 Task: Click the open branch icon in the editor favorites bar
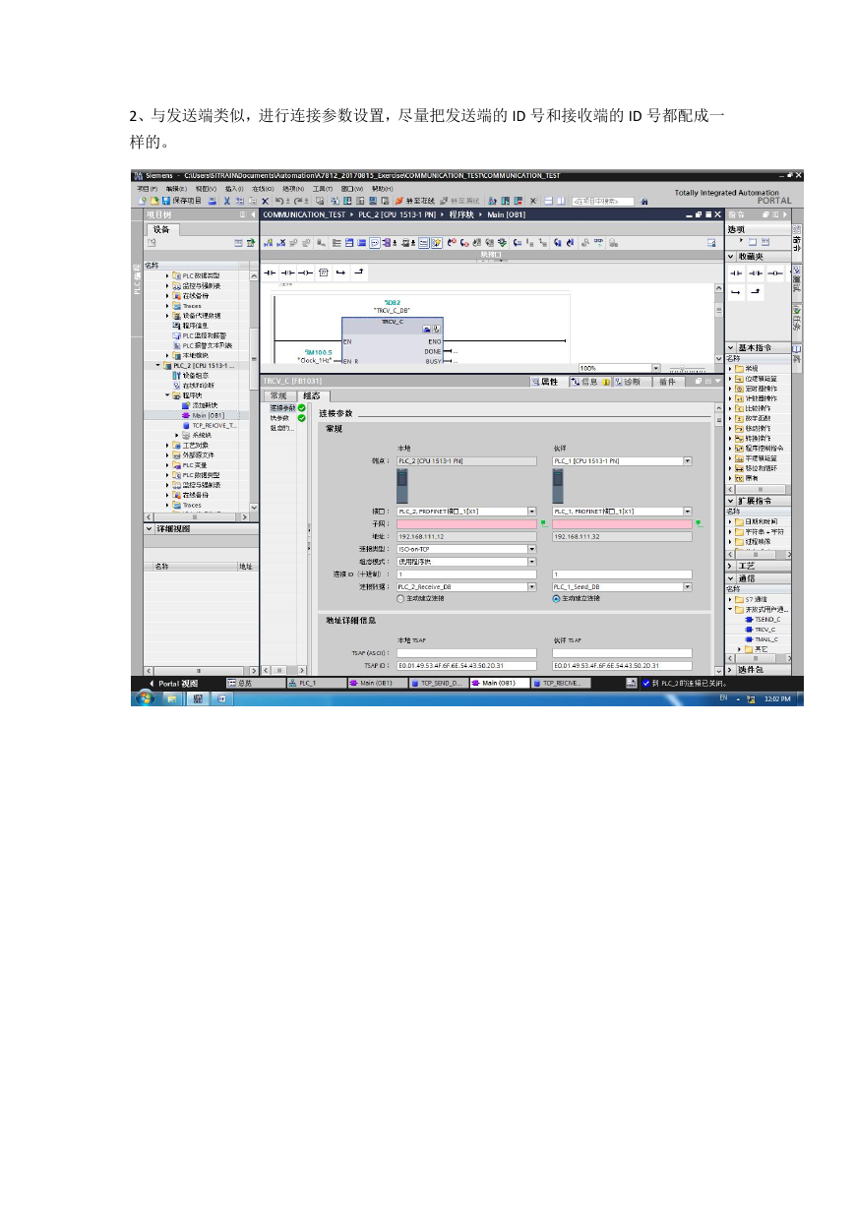pos(341,271)
